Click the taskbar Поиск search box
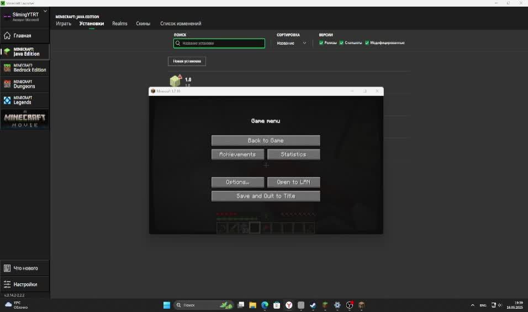 pyautogui.click(x=203, y=305)
